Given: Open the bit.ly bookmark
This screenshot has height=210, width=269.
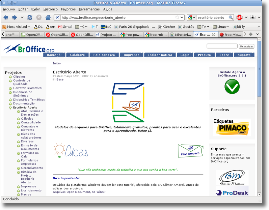Looking at the screenshot, I should pyautogui.click(x=239, y=27).
